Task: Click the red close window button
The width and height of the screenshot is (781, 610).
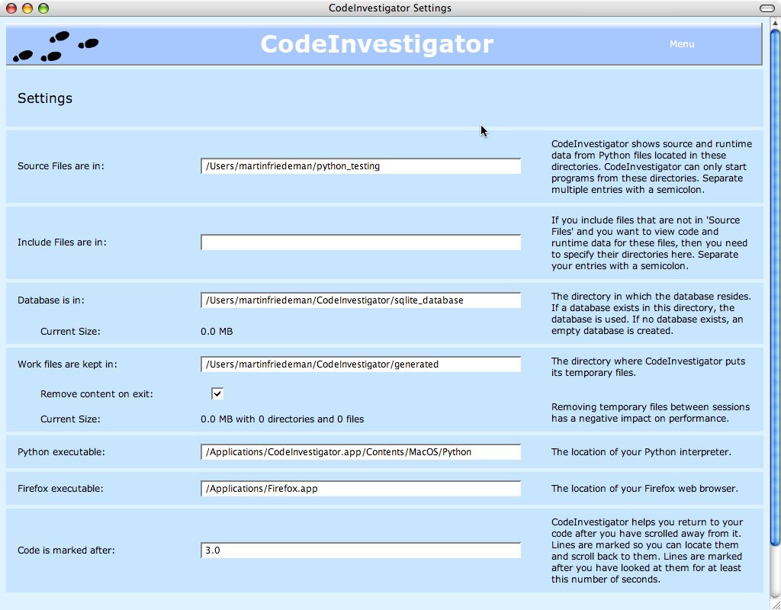Action: tap(11, 8)
